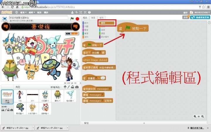Open the 檔案 File menu
211x132 pixels.
click(23, 13)
